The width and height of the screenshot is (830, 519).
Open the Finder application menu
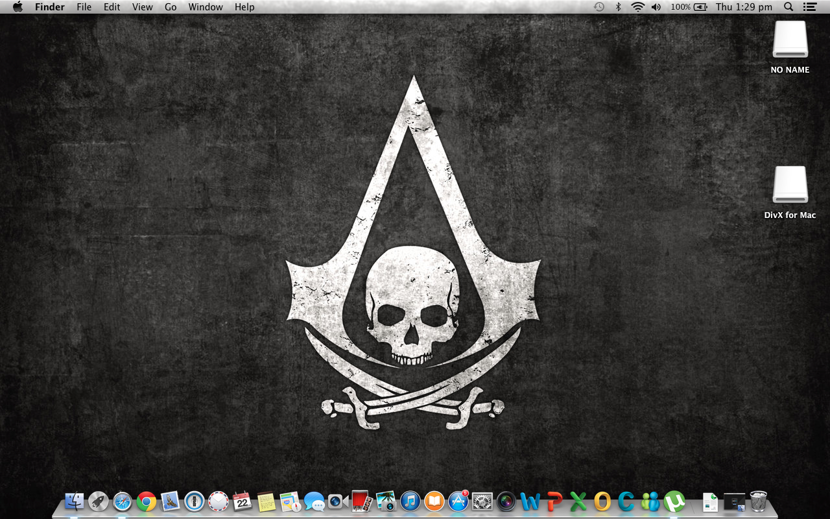tap(50, 7)
